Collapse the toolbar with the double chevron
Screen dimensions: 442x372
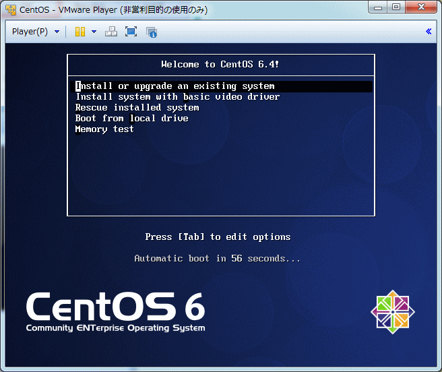tap(429, 31)
